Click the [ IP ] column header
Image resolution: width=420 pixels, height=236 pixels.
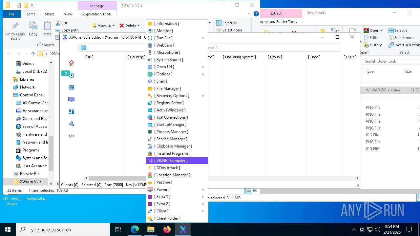point(89,57)
